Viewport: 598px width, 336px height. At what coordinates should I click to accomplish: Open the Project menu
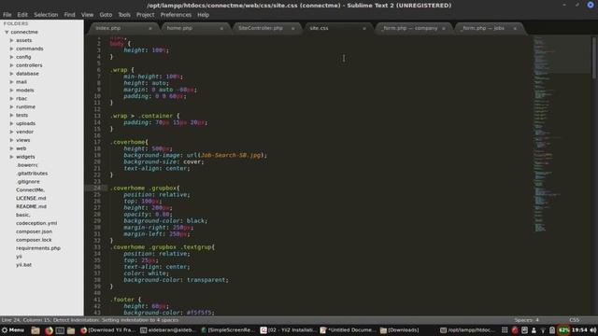tap(146, 15)
